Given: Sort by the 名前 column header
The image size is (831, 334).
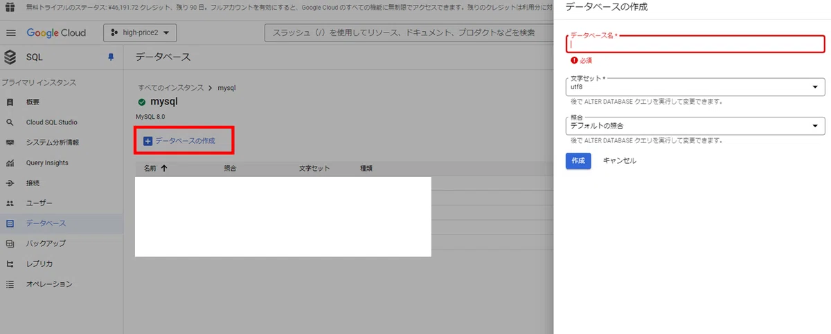Looking at the screenshot, I should pyautogui.click(x=150, y=168).
